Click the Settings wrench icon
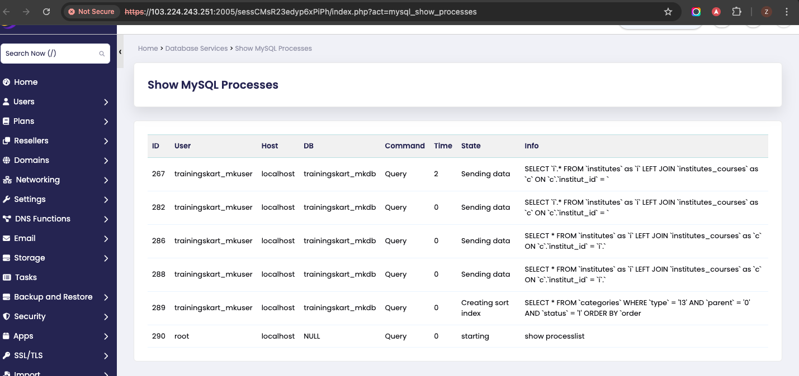The image size is (799, 376). [x=7, y=199]
